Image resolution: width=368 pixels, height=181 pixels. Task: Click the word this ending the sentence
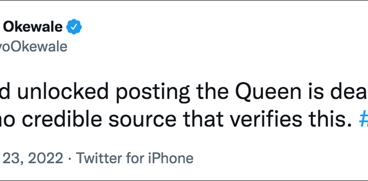click(x=333, y=118)
